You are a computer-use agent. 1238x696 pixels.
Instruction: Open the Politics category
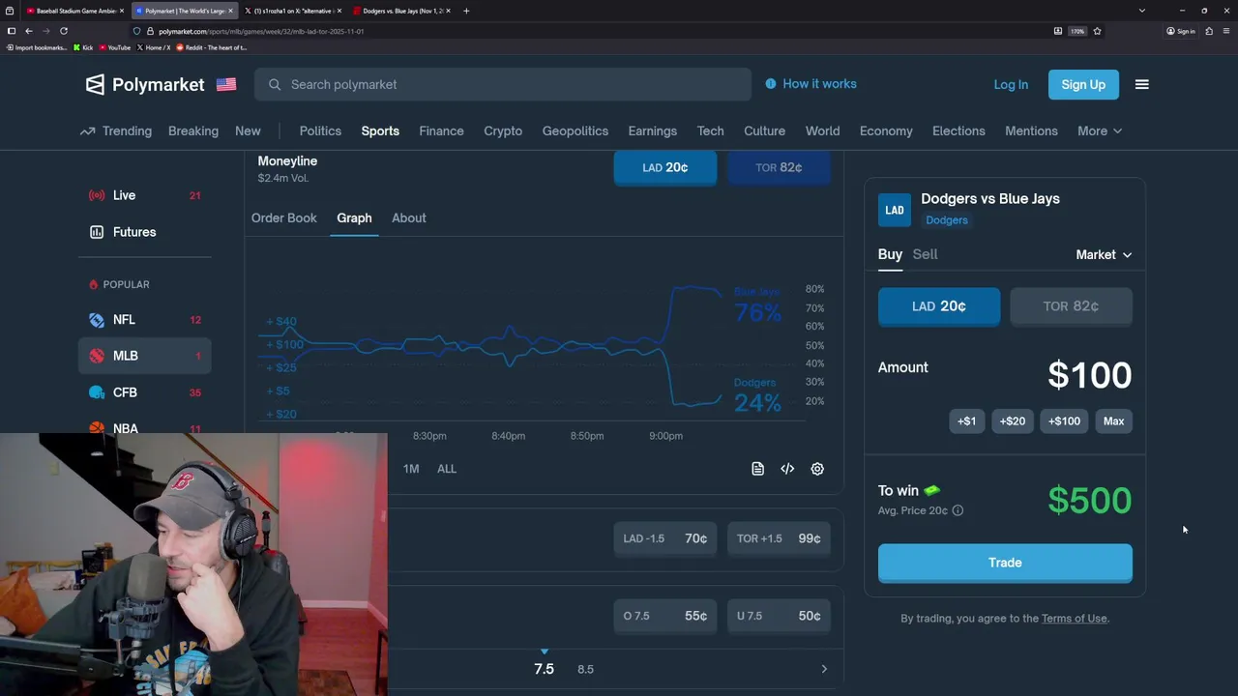pos(320,131)
